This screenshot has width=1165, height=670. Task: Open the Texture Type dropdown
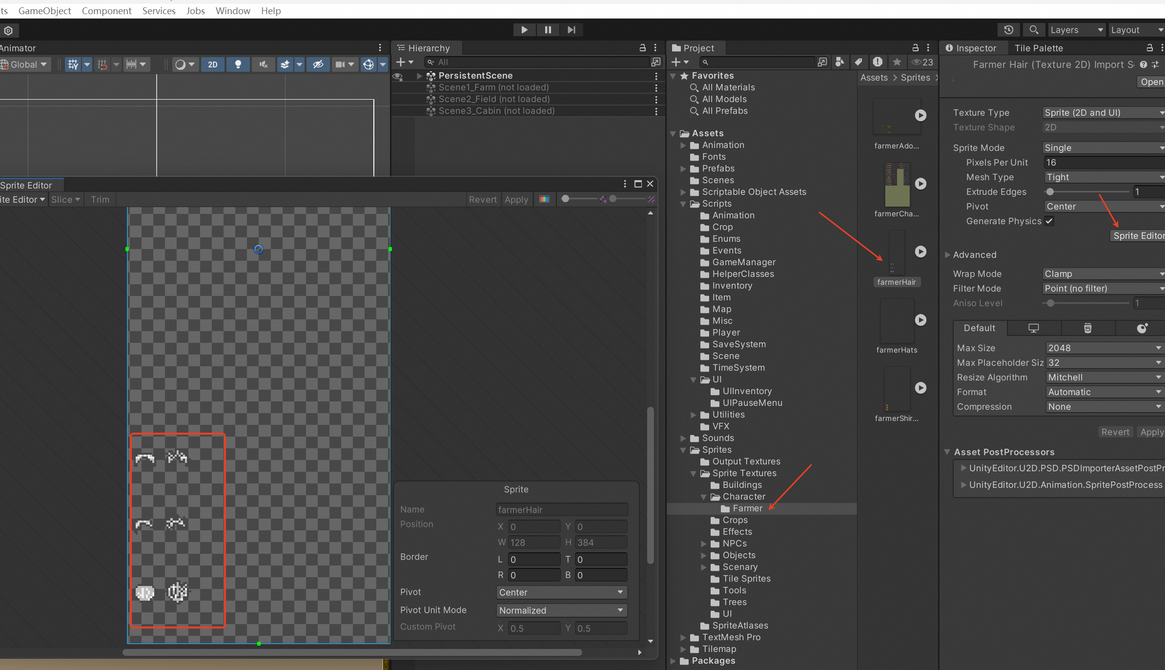[x=1103, y=113]
